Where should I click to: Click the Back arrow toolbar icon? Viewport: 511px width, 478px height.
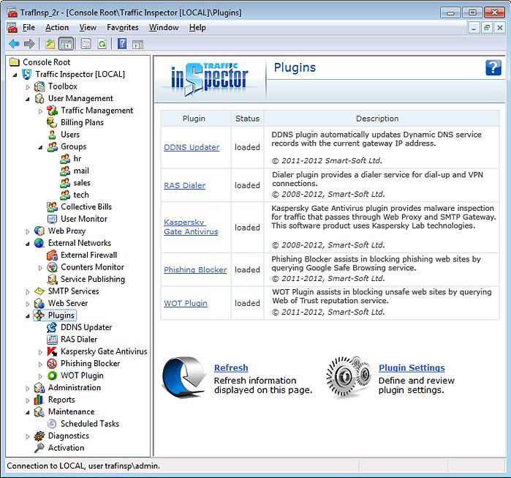14,43
